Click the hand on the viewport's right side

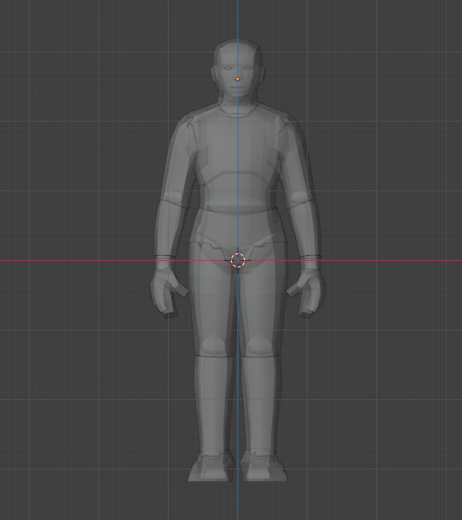click(307, 292)
